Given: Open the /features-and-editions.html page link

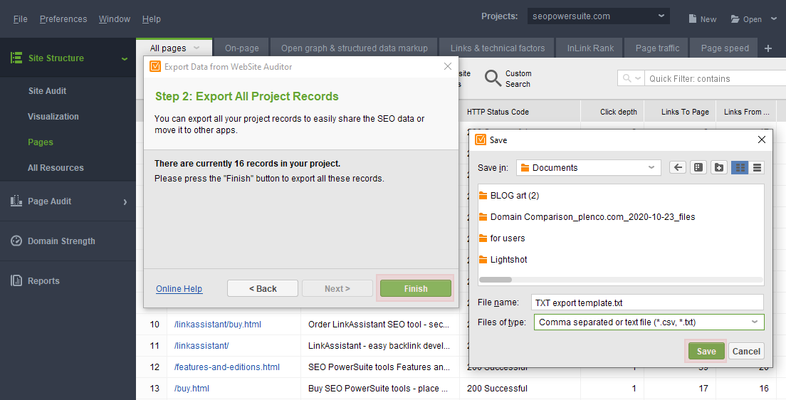Looking at the screenshot, I should pyautogui.click(x=227, y=367).
